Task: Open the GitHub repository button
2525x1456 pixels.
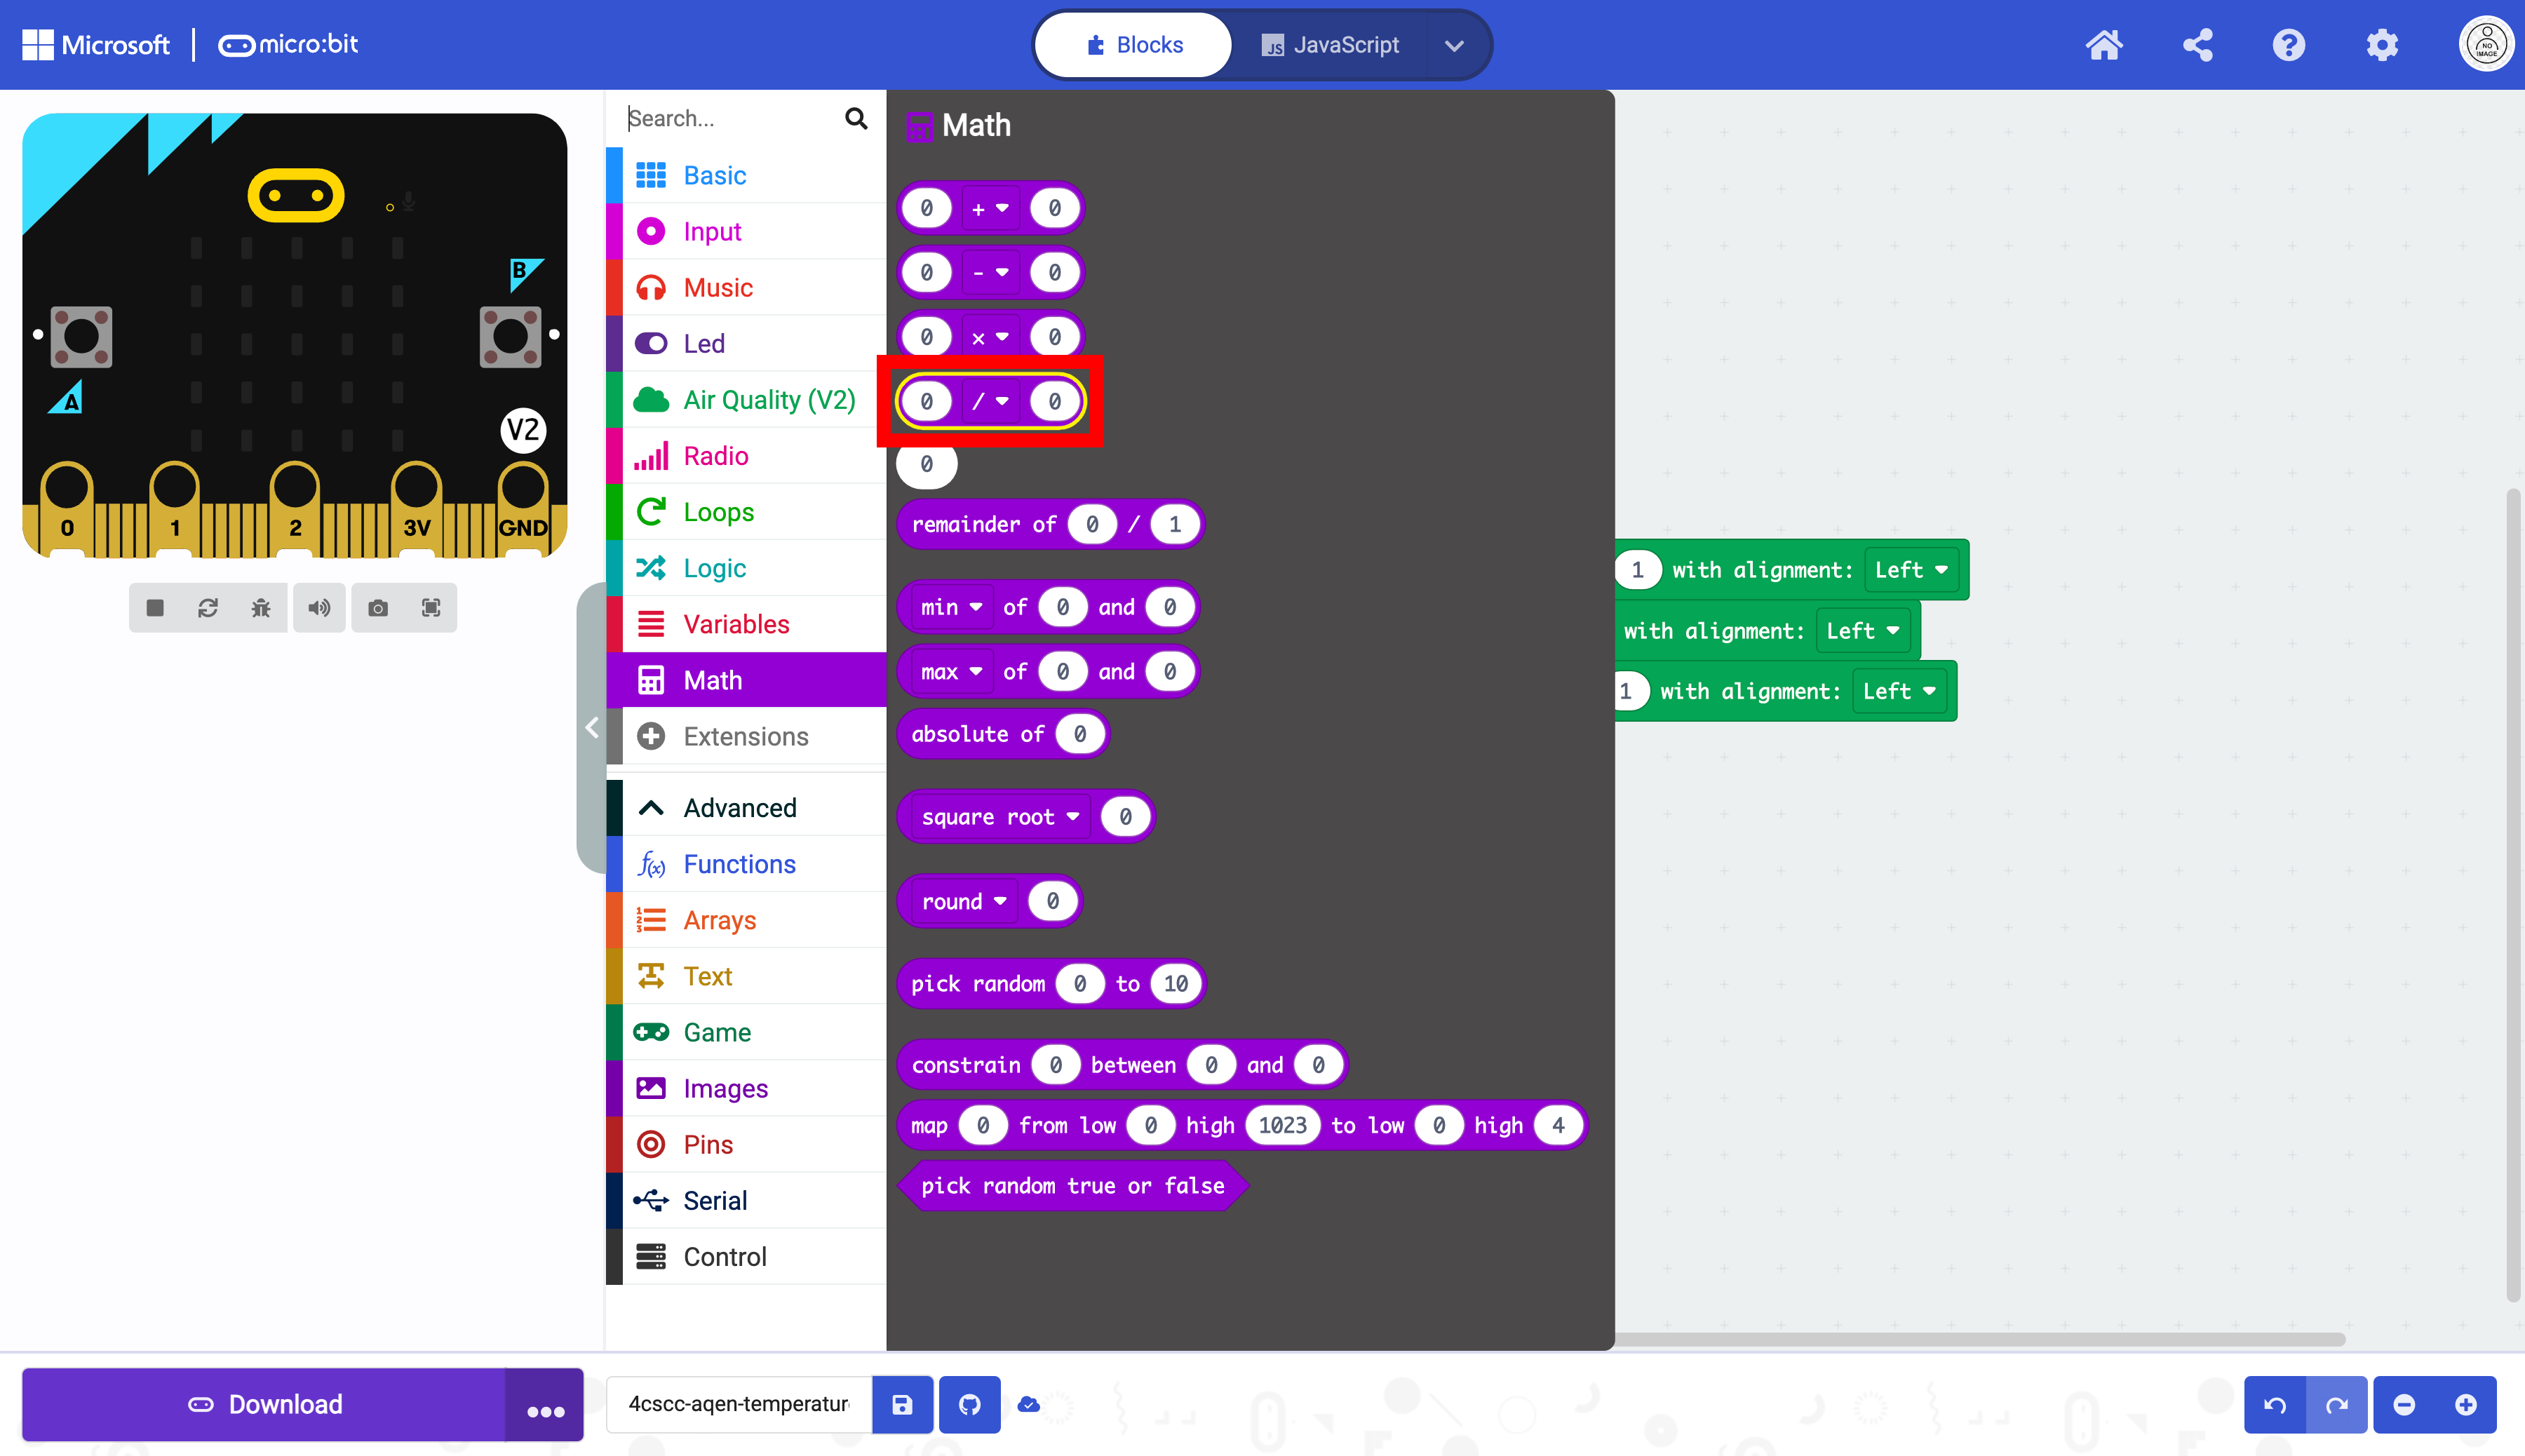Action: 969,1405
